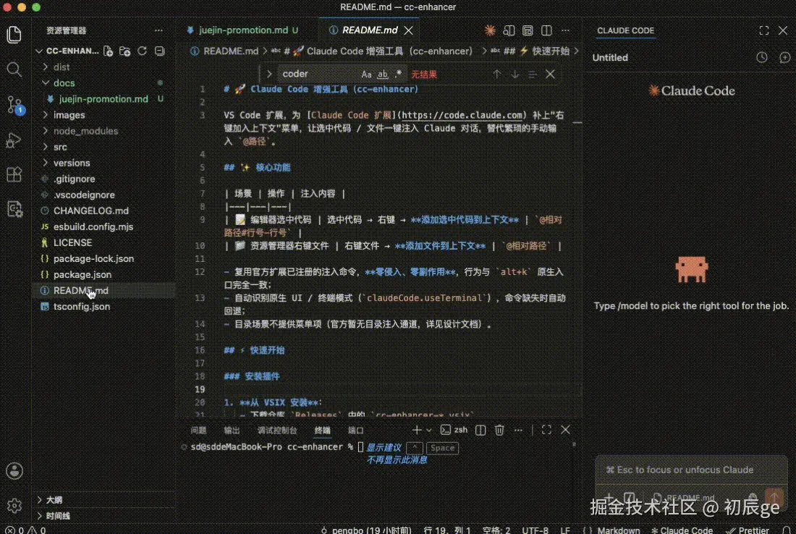Open the Accounts menu icon

click(14, 470)
